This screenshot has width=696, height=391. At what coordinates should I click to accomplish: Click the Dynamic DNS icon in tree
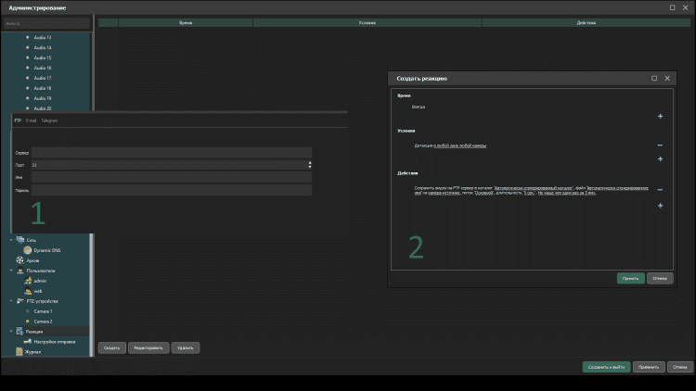(28, 250)
